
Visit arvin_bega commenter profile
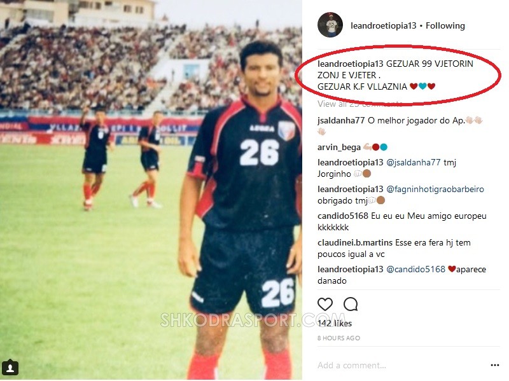click(x=339, y=148)
